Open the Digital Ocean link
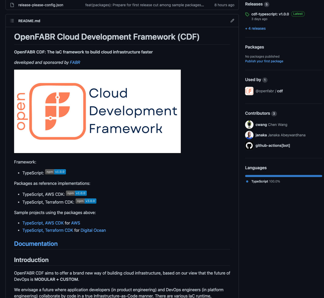This screenshot has width=324, height=298. [93, 230]
